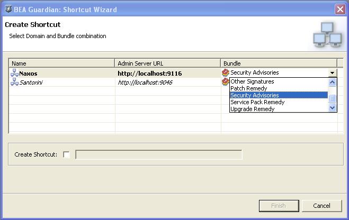The width and height of the screenshot is (349, 220).
Task: Click the BEA Guardian shield title icon
Action: tap(8, 9)
